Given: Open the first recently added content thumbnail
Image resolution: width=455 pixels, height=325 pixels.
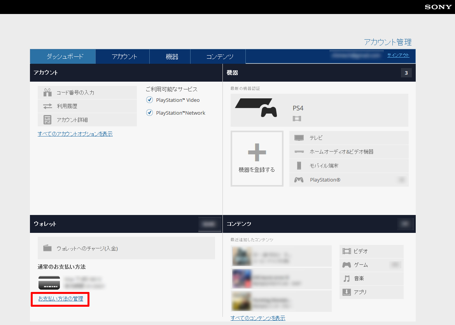Looking at the screenshot, I should point(242,256).
